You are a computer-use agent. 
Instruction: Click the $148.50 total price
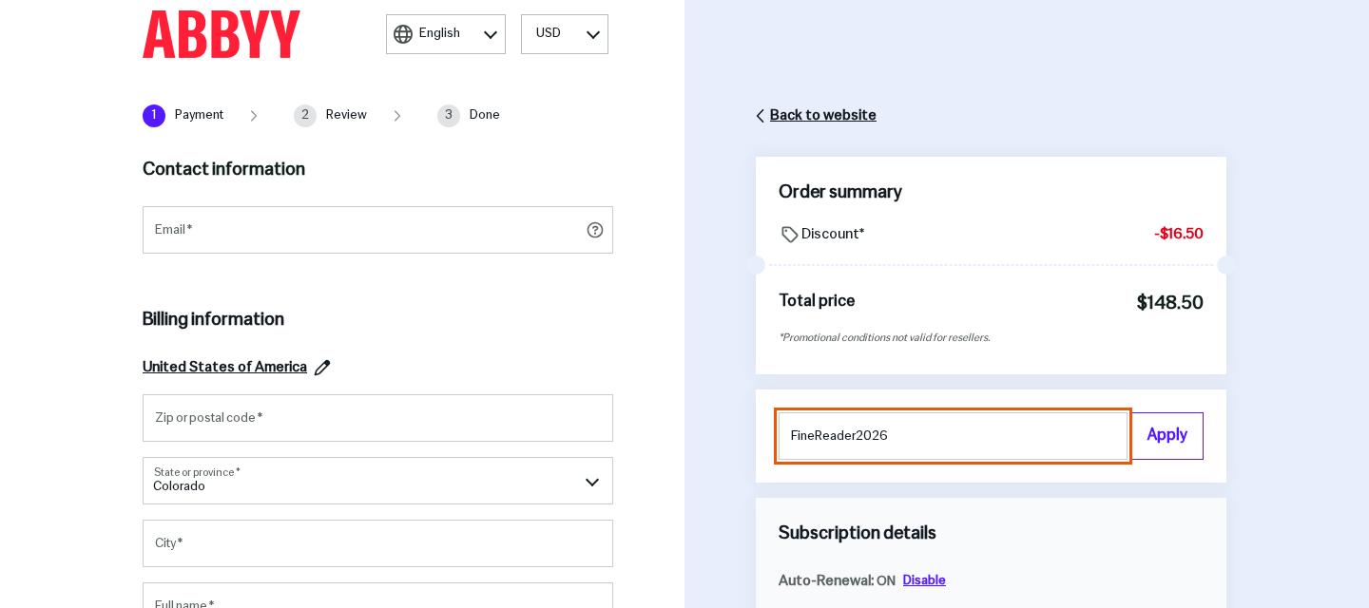1169,303
